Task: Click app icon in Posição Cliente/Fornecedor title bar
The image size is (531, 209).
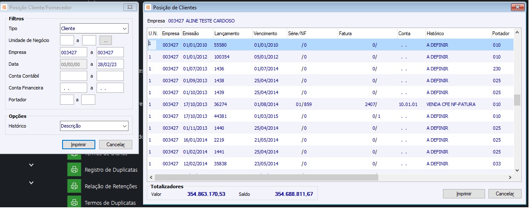Action: tap(5, 7)
